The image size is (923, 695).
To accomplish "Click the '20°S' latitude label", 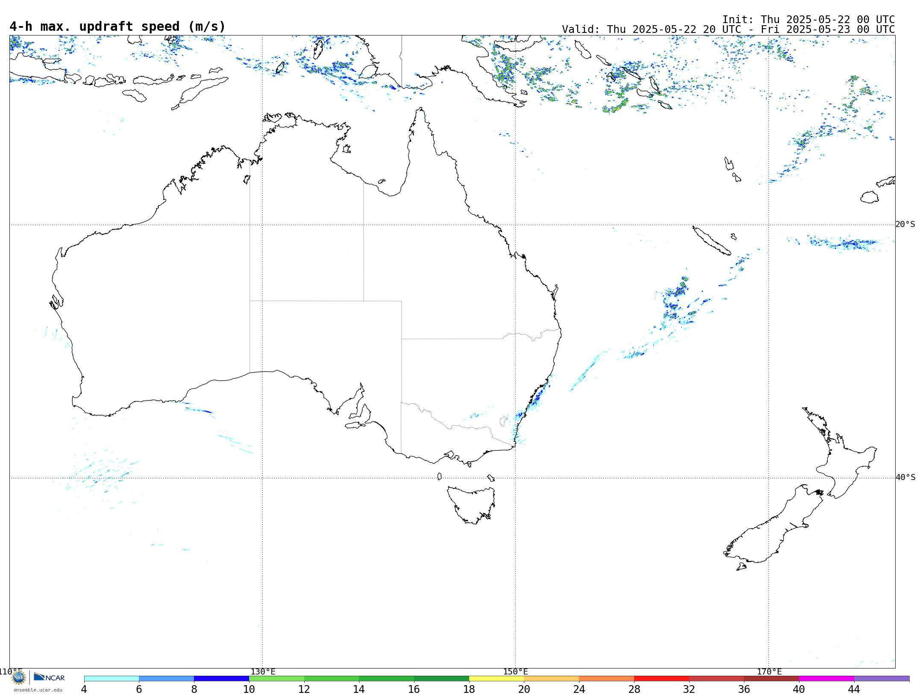I will pyautogui.click(x=905, y=224).
